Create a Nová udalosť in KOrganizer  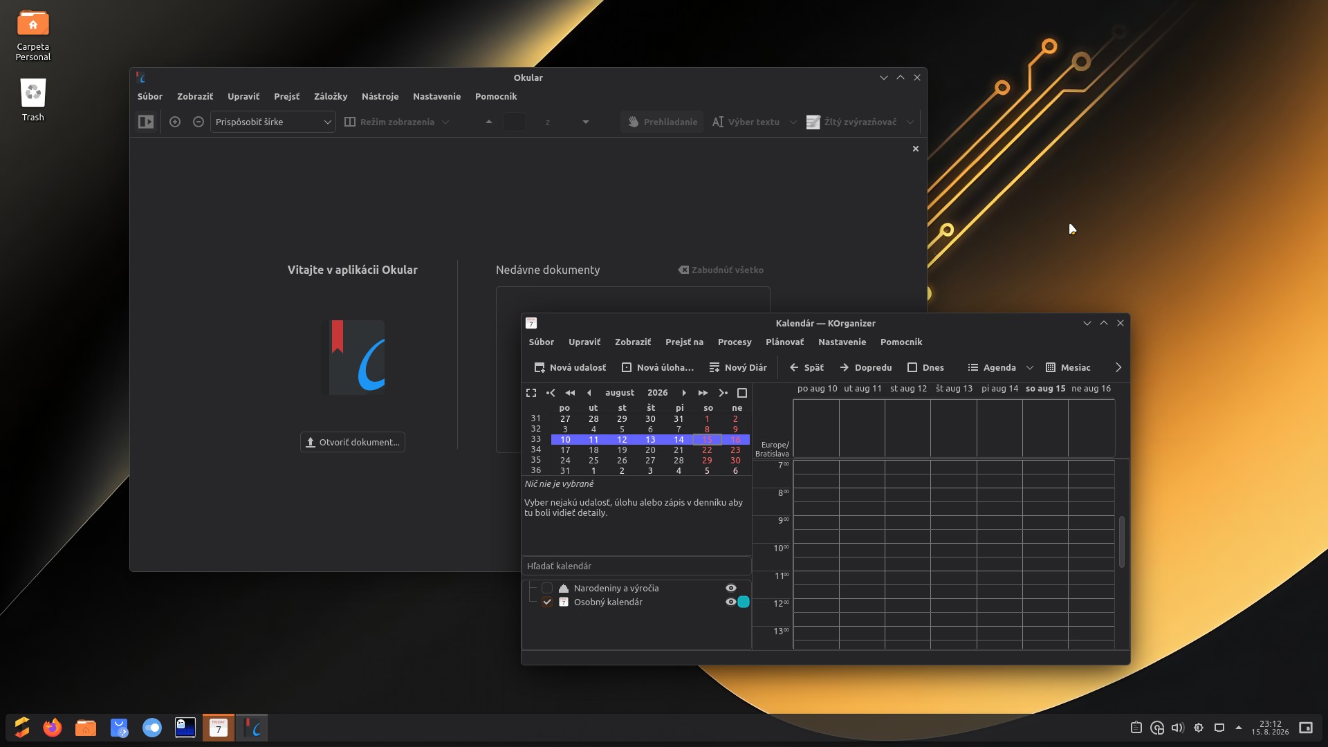571,368
